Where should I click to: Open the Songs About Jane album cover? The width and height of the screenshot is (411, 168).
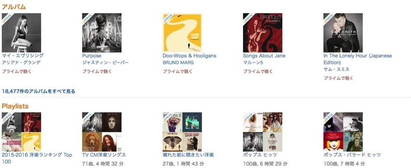click(262, 33)
